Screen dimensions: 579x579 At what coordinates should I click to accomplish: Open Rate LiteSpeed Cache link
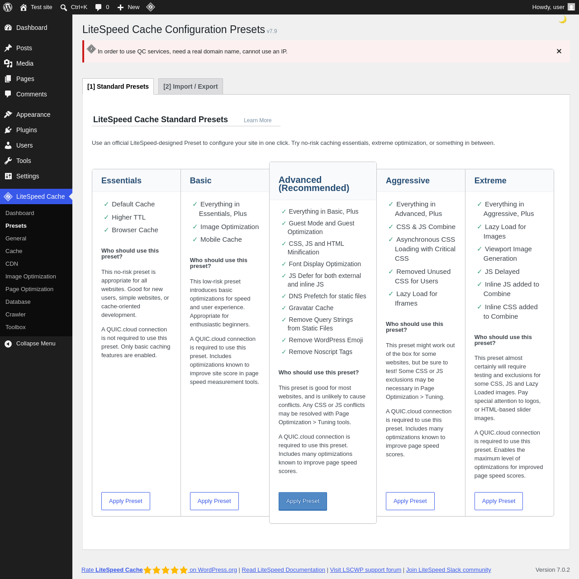tap(112, 570)
